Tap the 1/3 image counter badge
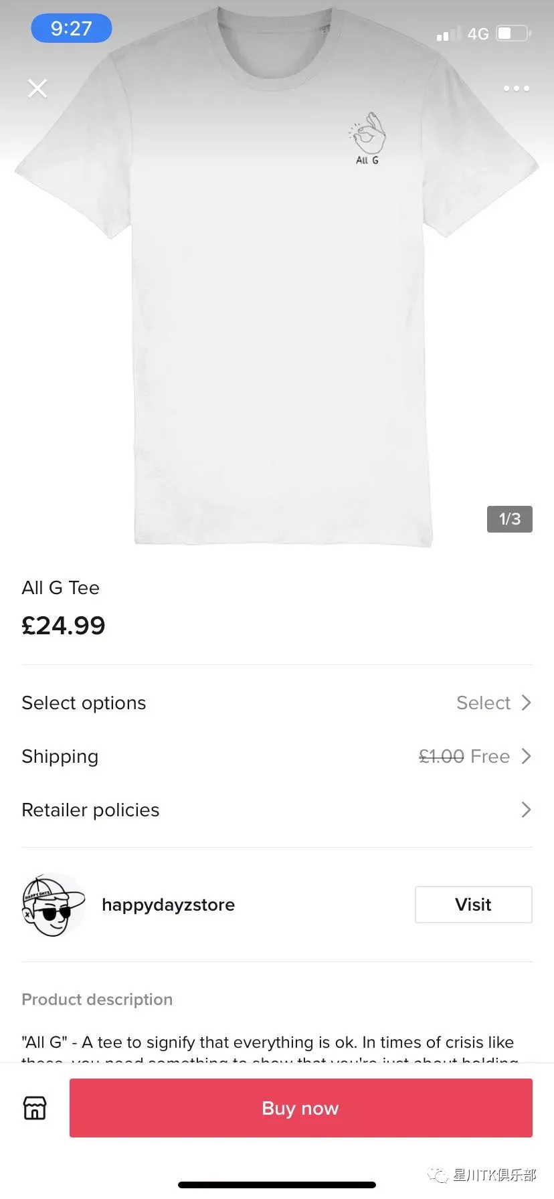Screen dimensions: 554x1199 click(x=510, y=519)
